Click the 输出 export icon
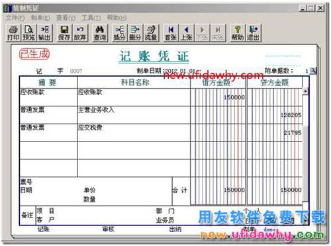The image size is (331, 246). [44, 33]
